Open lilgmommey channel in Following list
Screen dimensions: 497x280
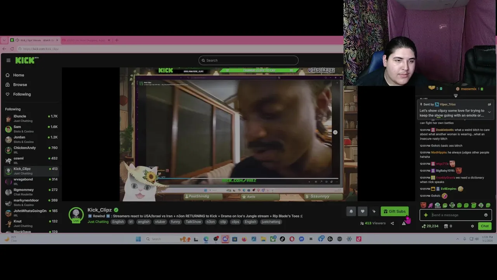[x=31, y=192]
